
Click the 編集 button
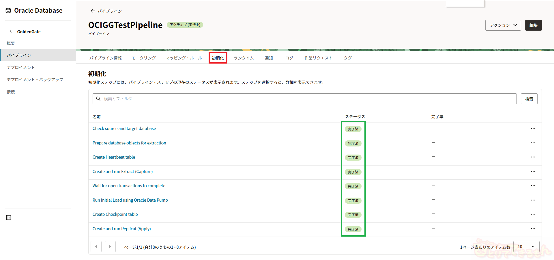[x=533, y=25]
